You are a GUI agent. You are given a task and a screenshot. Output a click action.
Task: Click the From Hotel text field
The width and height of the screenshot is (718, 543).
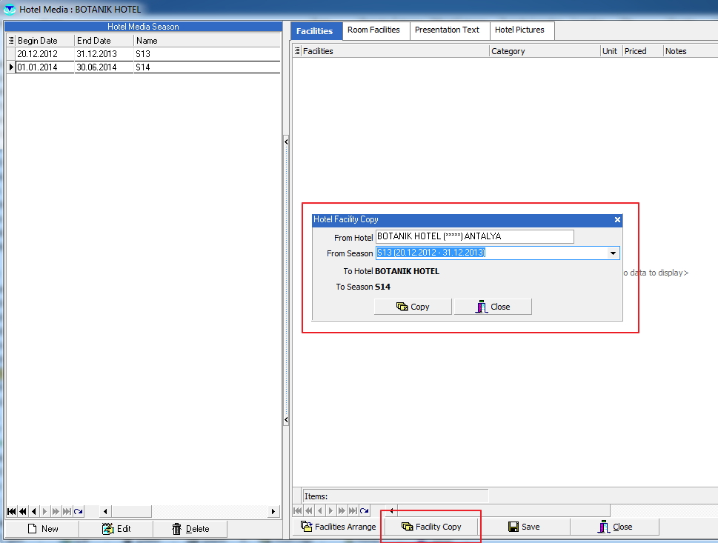pyautogui.click(x=474, y=236)
